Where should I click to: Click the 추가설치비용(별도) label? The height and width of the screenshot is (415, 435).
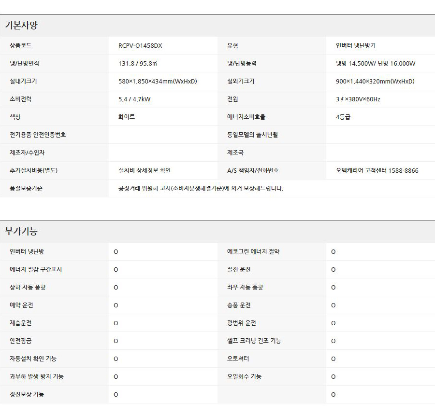pyautogui.click(x=34, y=170)
